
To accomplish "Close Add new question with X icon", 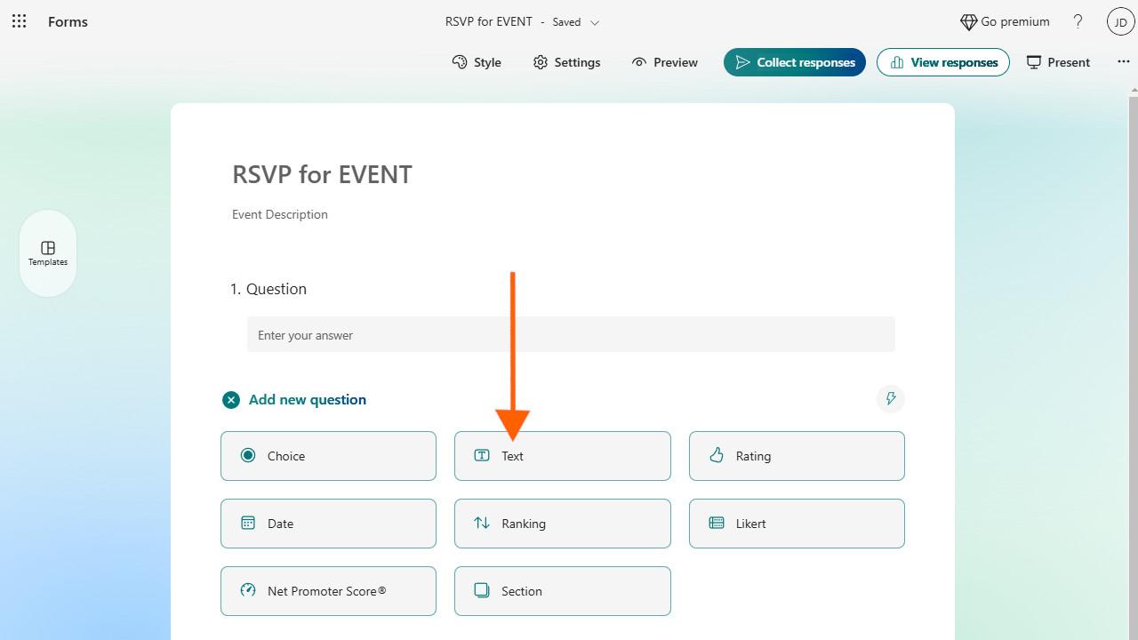I will [231, 400].
